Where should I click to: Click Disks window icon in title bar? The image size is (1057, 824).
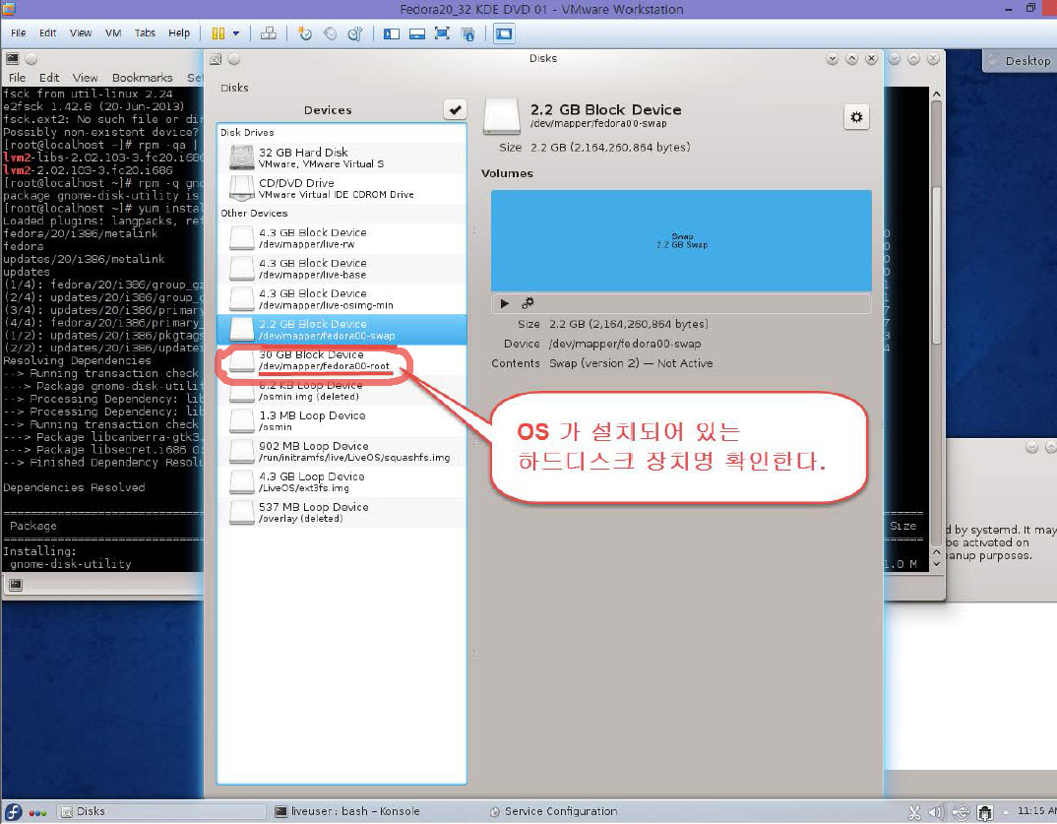pyautogui.click(x=215, y=59)
